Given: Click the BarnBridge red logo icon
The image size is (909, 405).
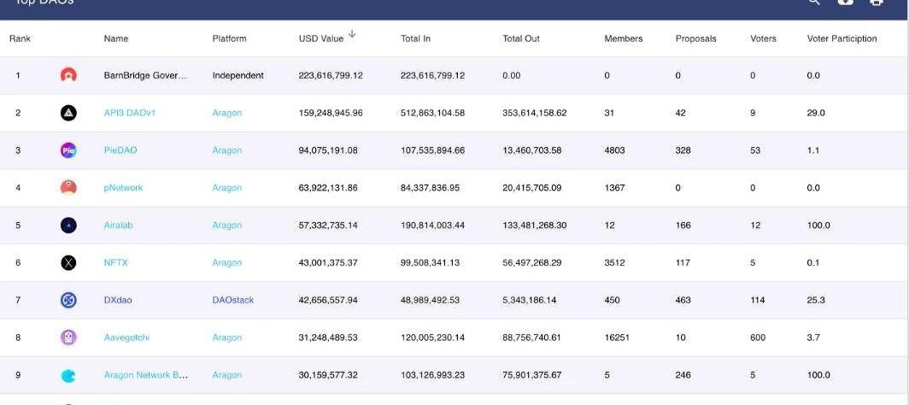Looking at the screenshot, I should 68,75.
